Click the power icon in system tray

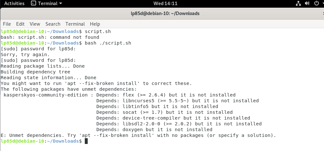coord(316,4)
